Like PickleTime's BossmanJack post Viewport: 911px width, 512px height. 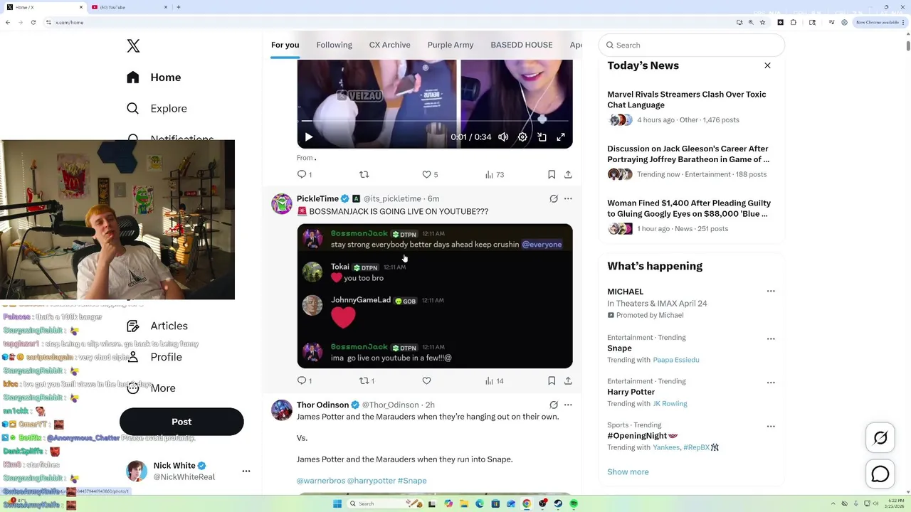pyautogui.click(x=427, y=380)
